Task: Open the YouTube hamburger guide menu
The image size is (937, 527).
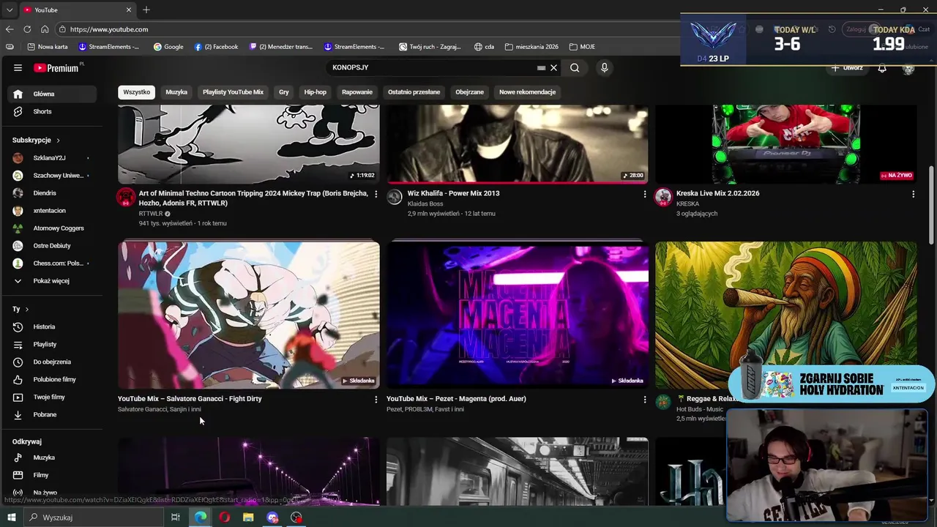Action: point(18,67)
